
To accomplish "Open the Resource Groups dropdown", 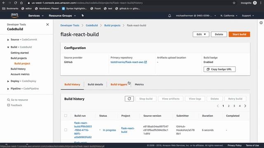I will click(x=62, y=16).
